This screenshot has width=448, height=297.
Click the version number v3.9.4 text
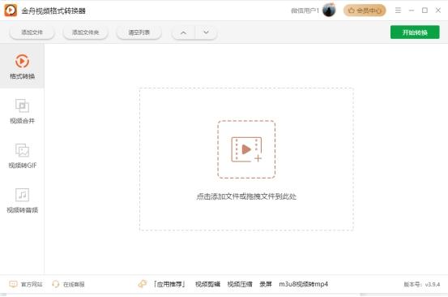tap(422, 284)
